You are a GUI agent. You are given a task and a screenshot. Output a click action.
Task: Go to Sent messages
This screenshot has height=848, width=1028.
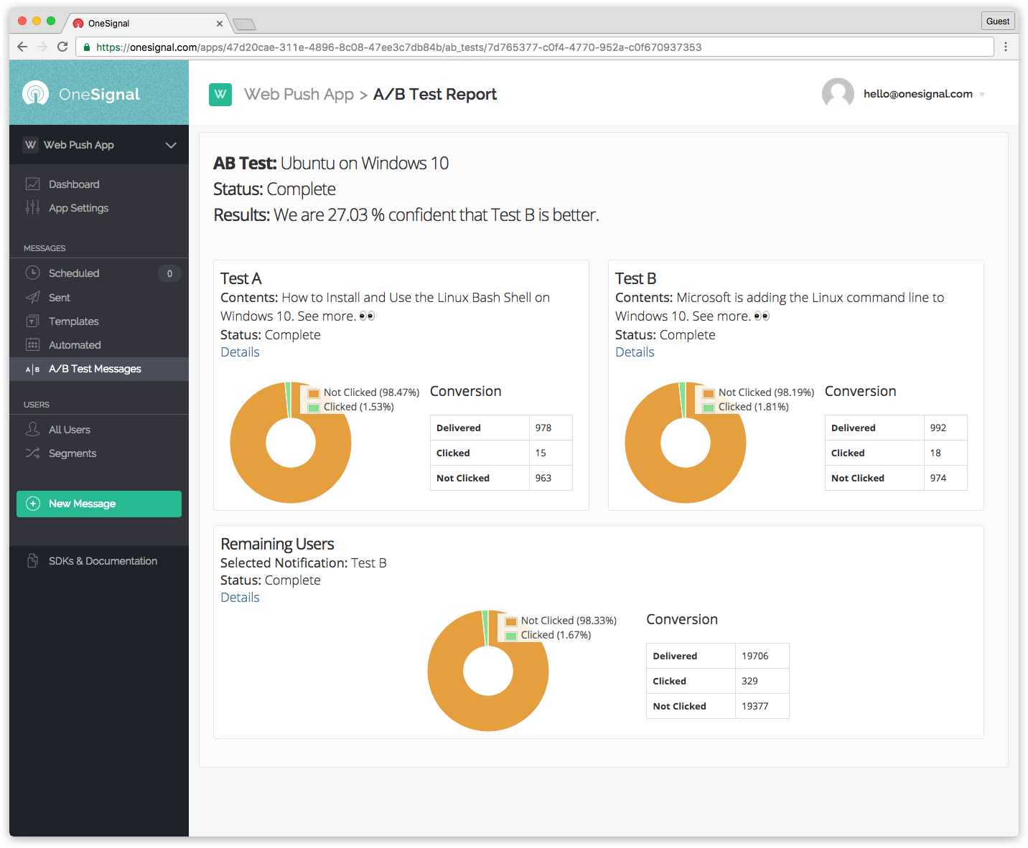(60, 298)
